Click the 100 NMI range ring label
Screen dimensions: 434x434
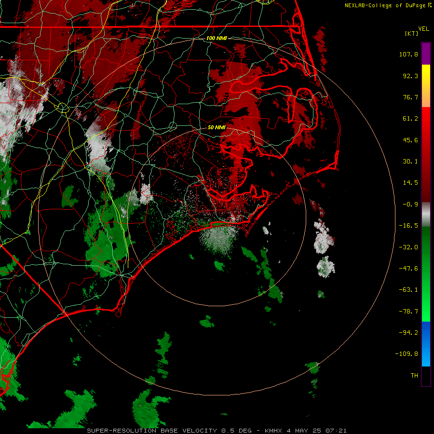[217, 38]
